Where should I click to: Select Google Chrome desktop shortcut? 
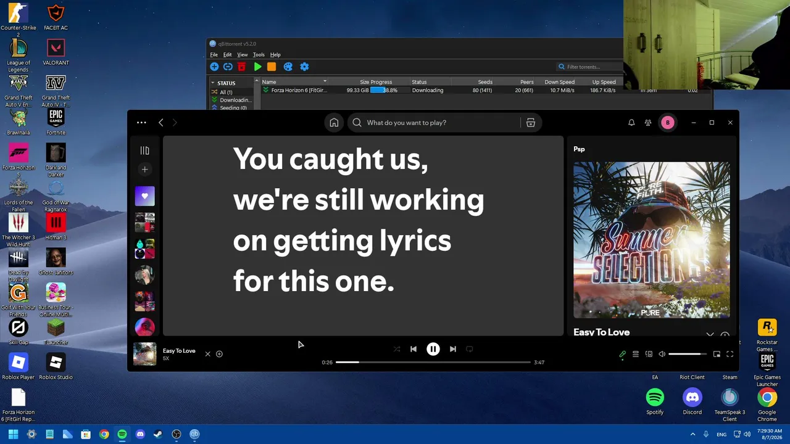[767, 405]
